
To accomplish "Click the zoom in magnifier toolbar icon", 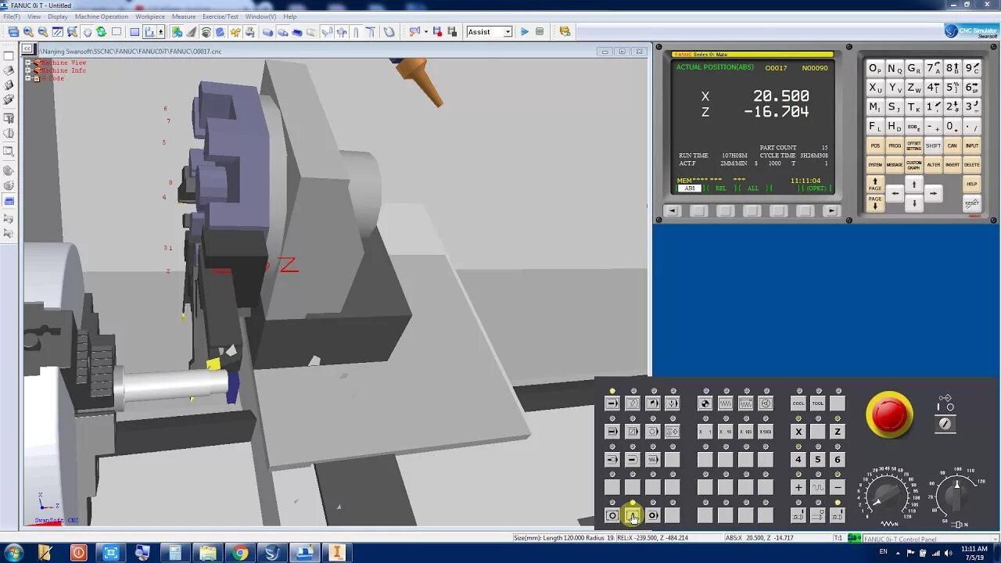I will (28, 32).
